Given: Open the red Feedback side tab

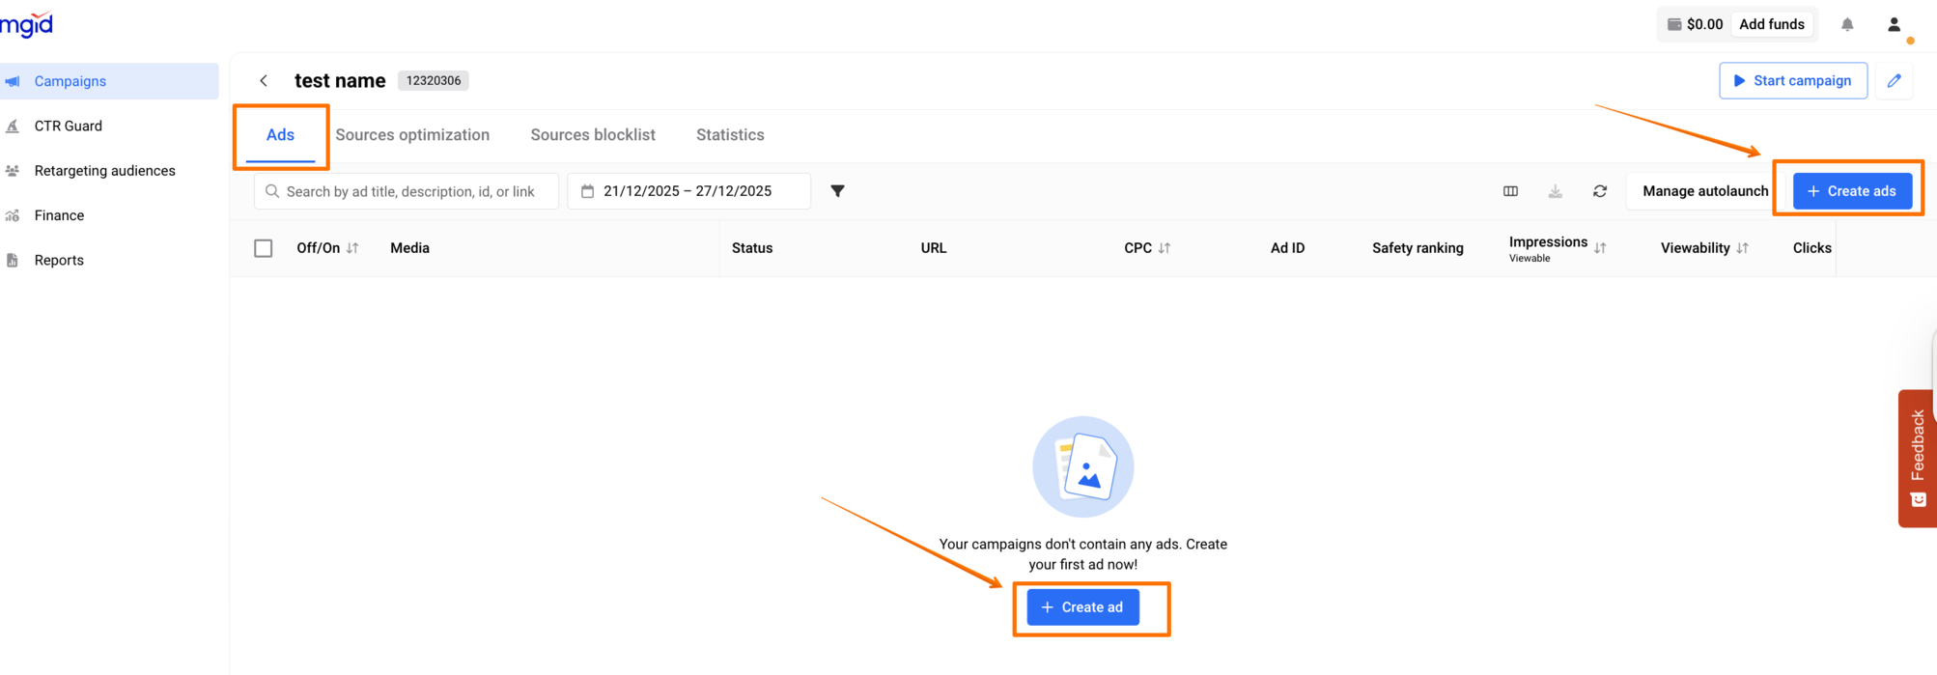Looking at the screenshot, I should pyautogui.click(x=1918, y=458).
